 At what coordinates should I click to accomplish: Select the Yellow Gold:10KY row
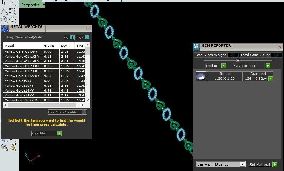click(44, 85)
